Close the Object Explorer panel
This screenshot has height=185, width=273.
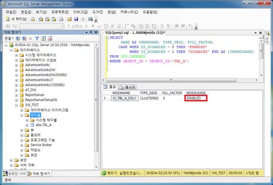click(x=96, y=32)
